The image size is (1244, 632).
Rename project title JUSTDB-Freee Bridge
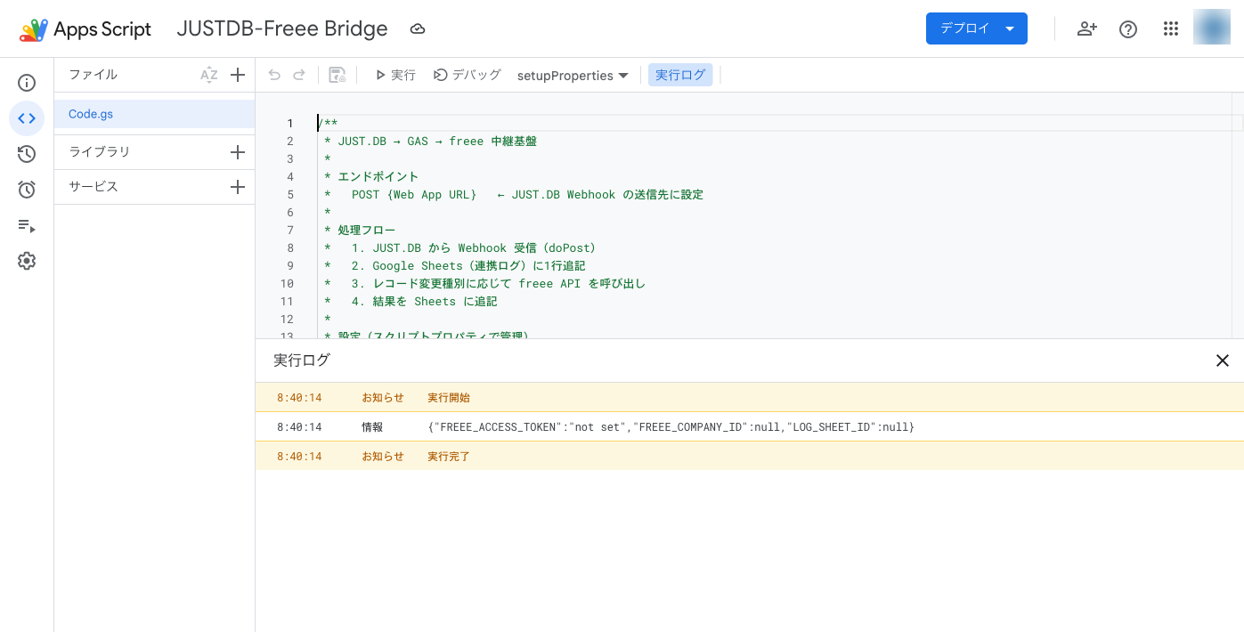click(x=282, y=28)
